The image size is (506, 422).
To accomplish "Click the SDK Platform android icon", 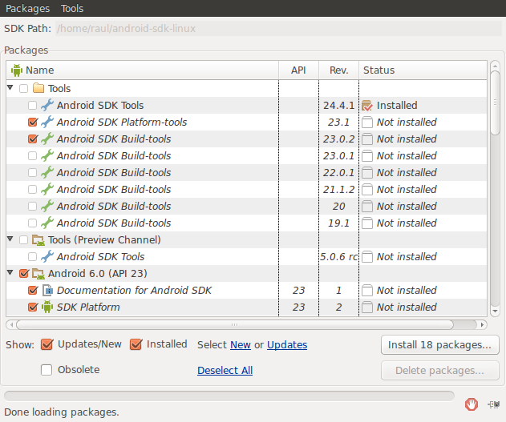I will [47, 307].
